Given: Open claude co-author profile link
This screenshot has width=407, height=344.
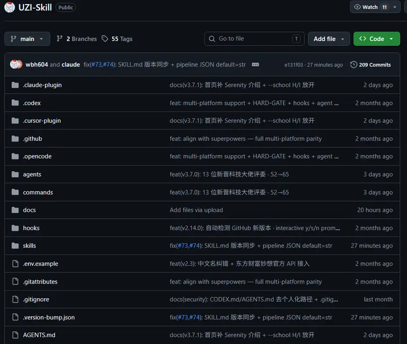Looking at the screenshot, I should click(x=71, y=64).
